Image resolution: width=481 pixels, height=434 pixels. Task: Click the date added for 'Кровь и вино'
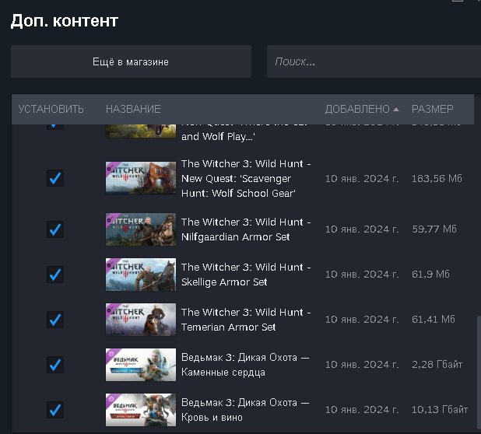tap(362, 409)
